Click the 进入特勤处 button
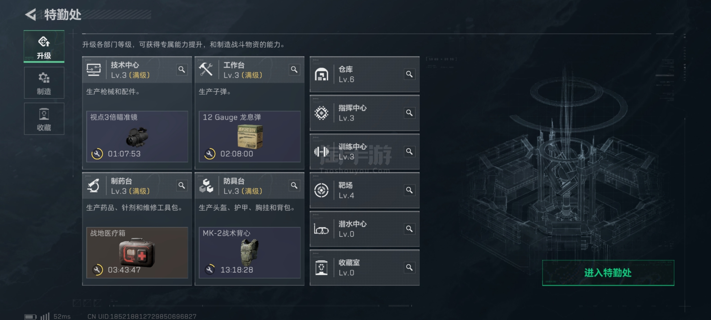 point(608,273)
